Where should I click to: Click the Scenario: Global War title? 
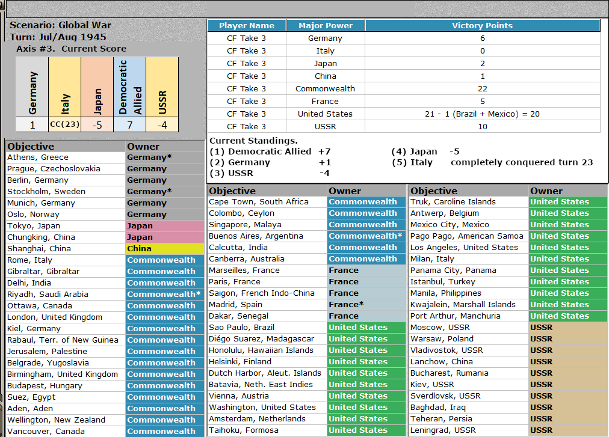pyautogui.click(x=60, y=25)
